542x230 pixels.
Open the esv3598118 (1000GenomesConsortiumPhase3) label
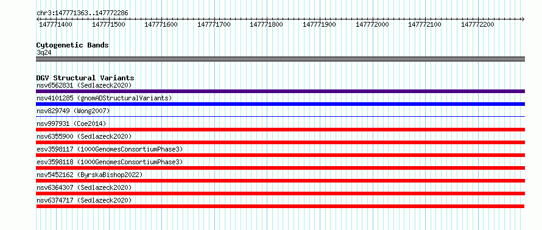pyautogui.click(x=110, y=162)
